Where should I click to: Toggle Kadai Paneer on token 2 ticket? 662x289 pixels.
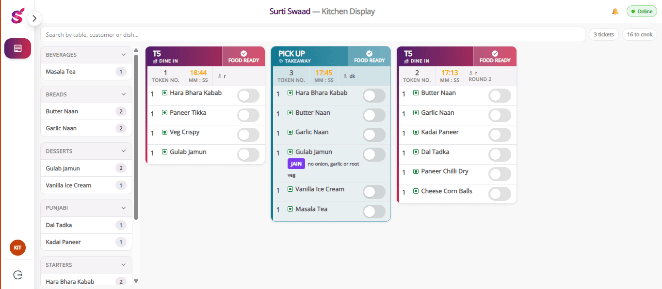[x=500, y=135]
